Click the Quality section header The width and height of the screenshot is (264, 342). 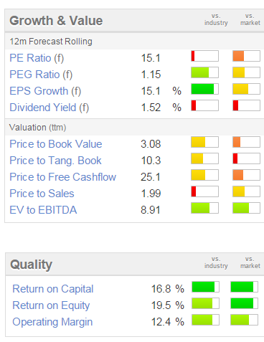point(31,265)
